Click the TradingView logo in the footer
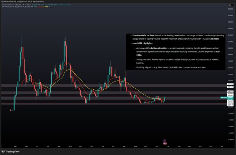Screen dimensions: 236x155 coord(10,152)
